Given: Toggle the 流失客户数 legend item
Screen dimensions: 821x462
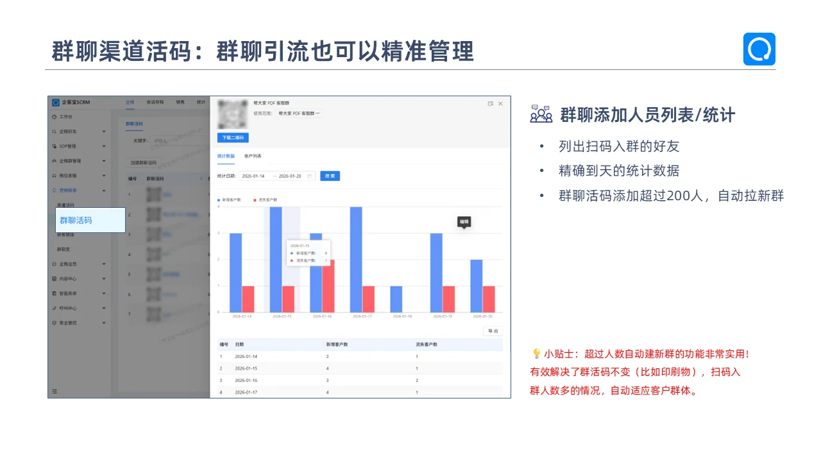Looking at the screenshot, I should coord(266,200).
